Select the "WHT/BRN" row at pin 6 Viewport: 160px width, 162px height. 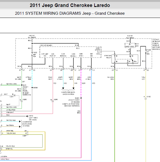[10, 125]
